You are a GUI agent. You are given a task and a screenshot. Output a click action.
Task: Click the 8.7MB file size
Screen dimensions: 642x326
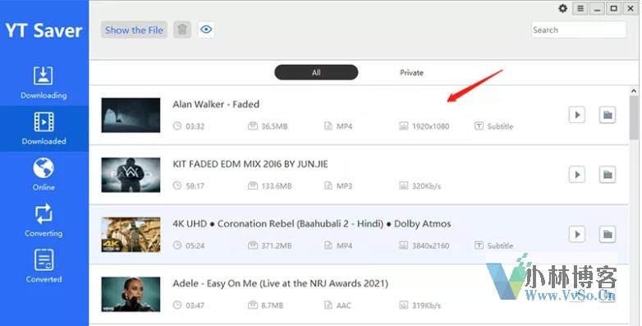pos(273,305)
